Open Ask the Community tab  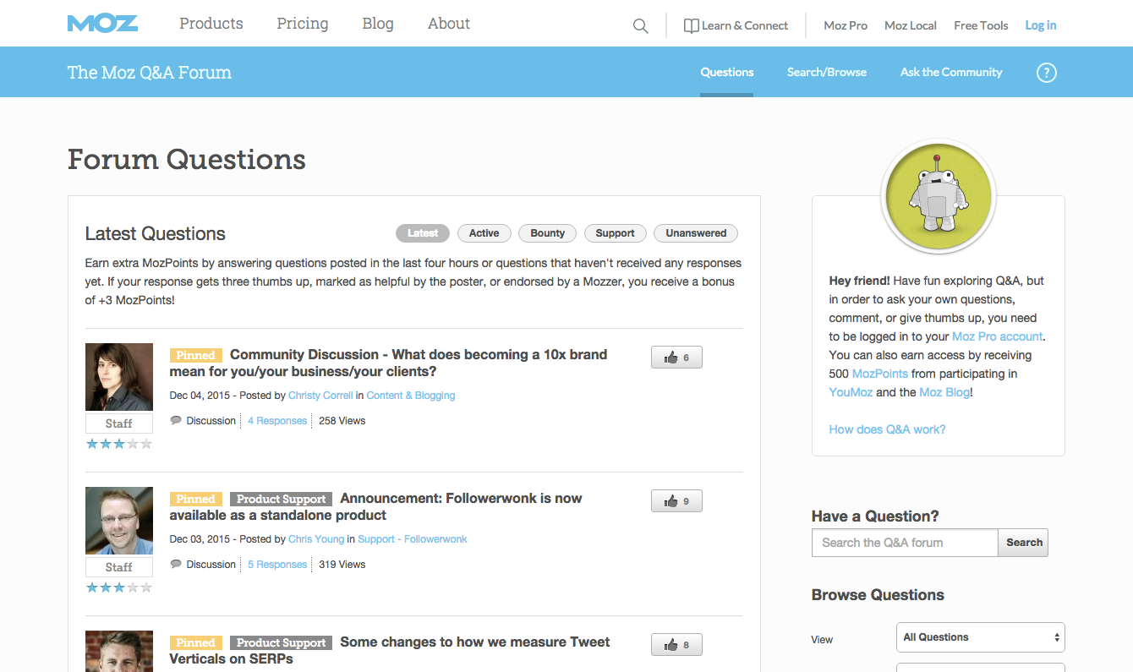(951, 73)
